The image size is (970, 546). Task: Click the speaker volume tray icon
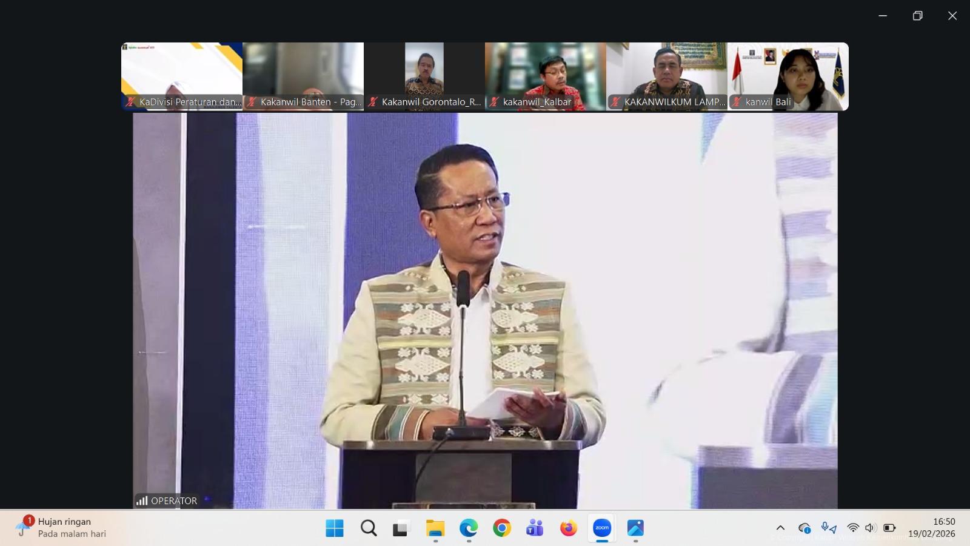871,528
